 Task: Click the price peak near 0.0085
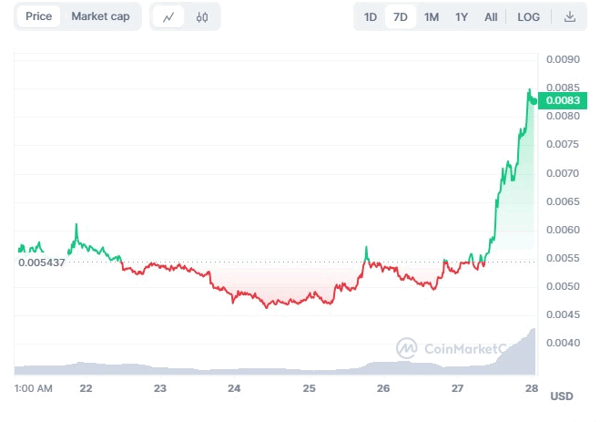coord(529,90)
